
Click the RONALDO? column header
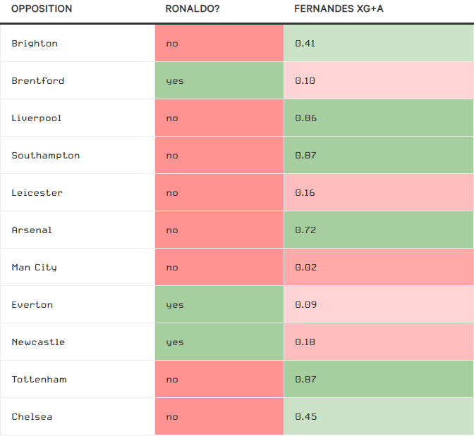[x=187, y=9]
